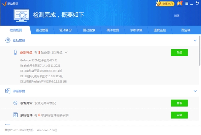Click the 设备异常 prohibited circle icon
The width and height of the screenshot is (201, 135).
coord(15,103)
